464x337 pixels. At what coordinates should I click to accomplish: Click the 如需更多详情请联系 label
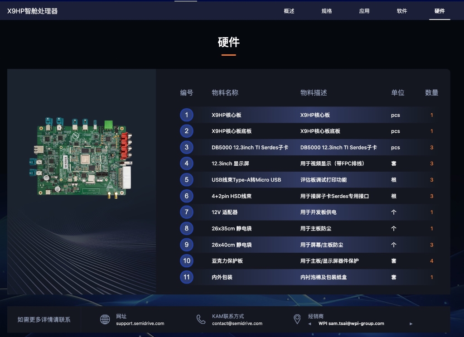click(x=44, y=319)
